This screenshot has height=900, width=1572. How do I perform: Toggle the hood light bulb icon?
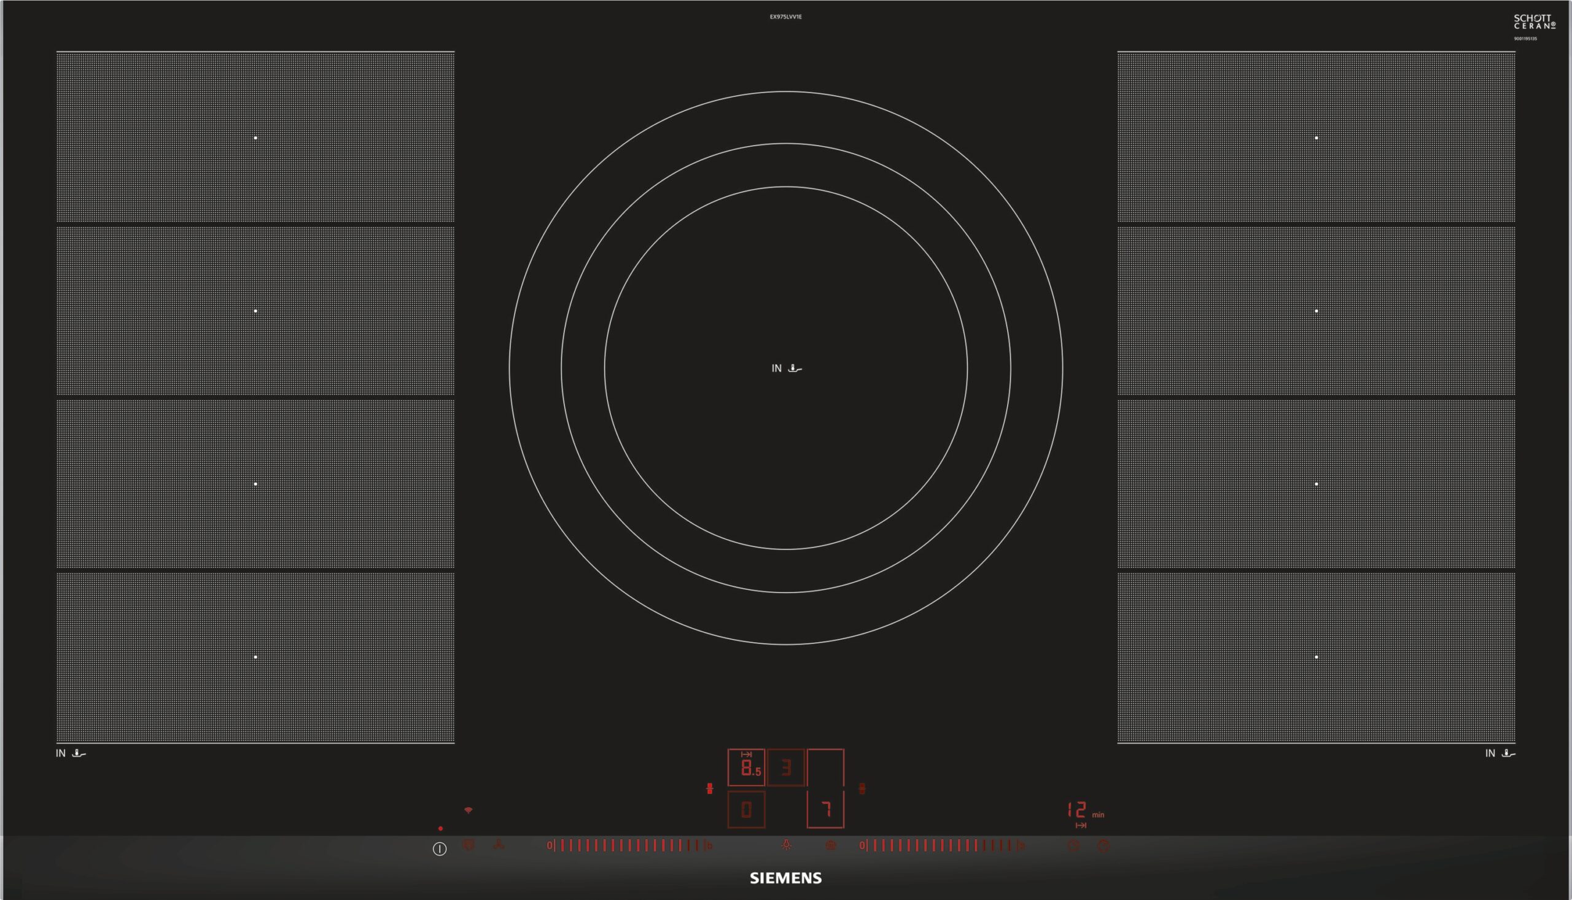click(x=787, y=845)
